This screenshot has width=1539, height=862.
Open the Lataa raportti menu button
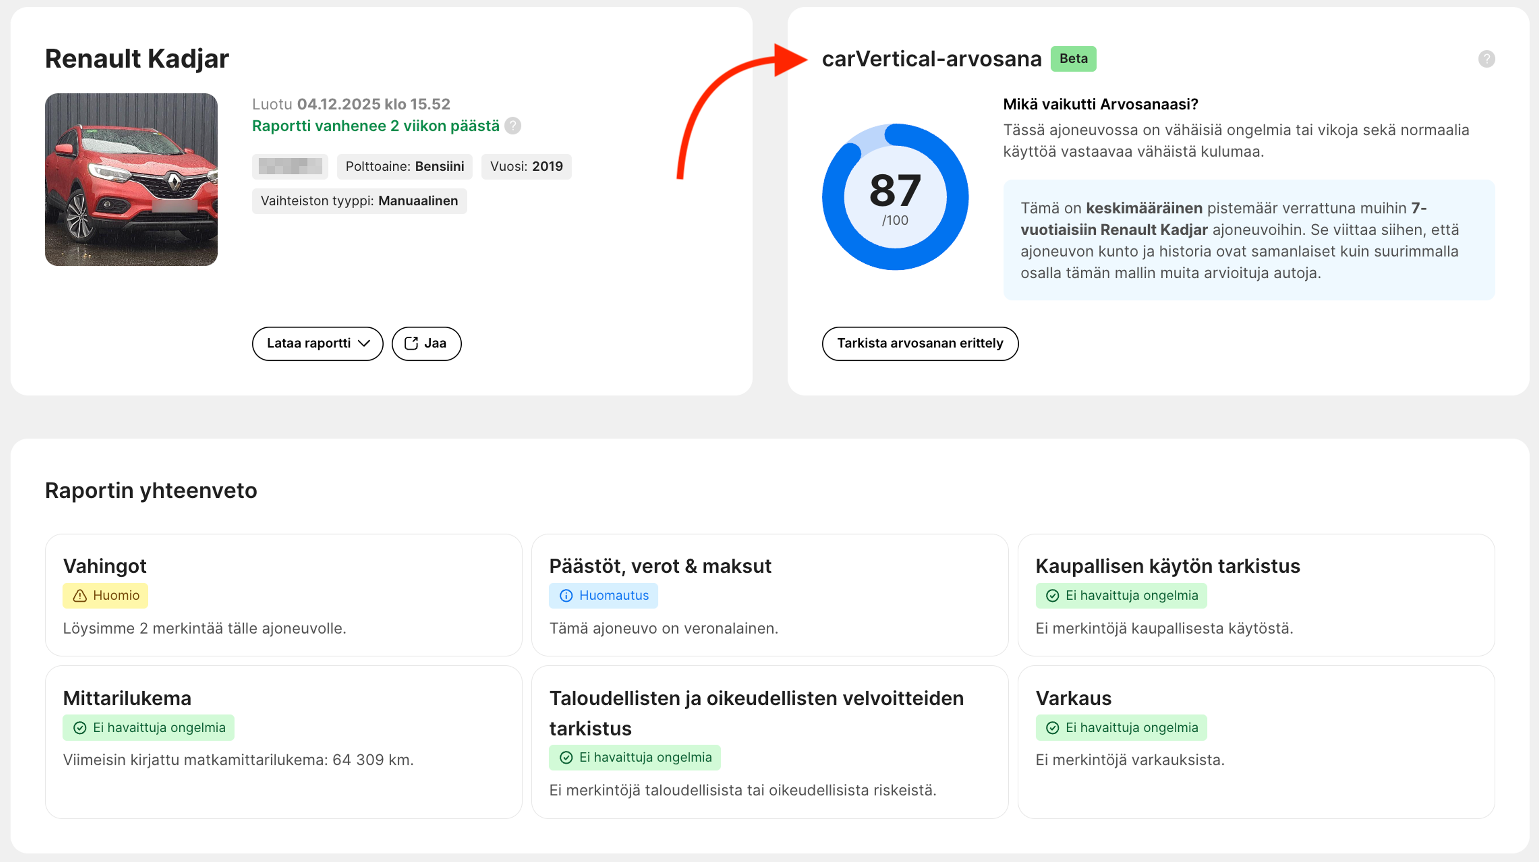click(309, 343)
